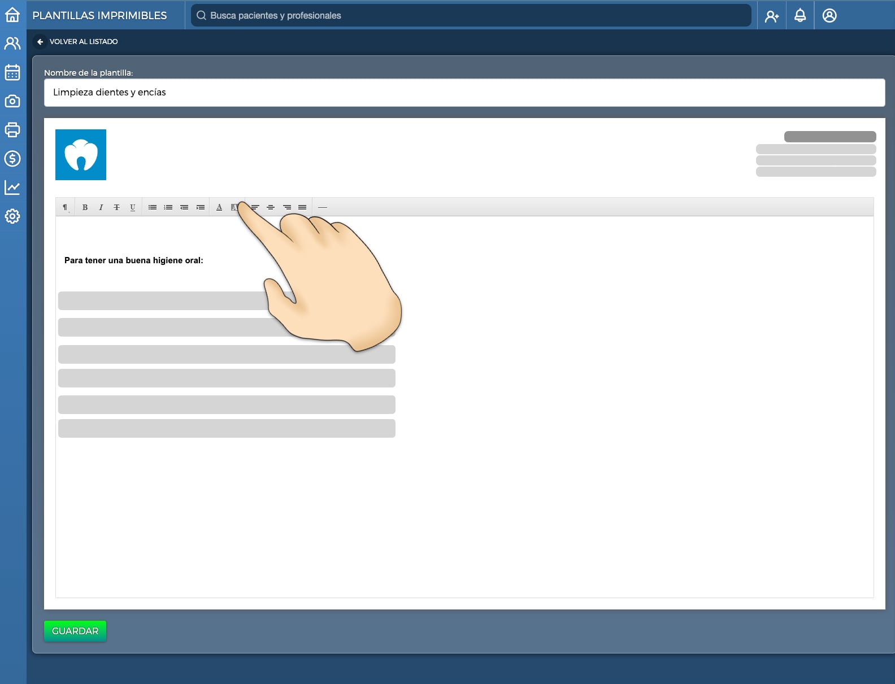The width and height of the screenshot is (895, 684).
Task: Align text left
Action: pos(255,207)
